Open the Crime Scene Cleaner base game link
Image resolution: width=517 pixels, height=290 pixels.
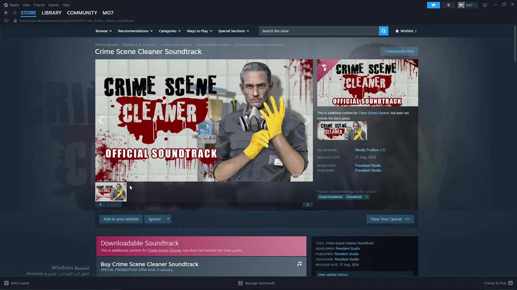tap(374, 113)
